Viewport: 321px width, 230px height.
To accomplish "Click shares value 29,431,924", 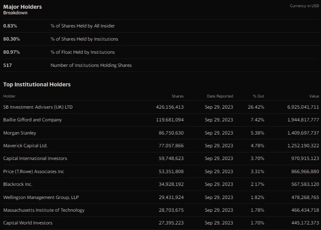I will [x=171, y=197].
